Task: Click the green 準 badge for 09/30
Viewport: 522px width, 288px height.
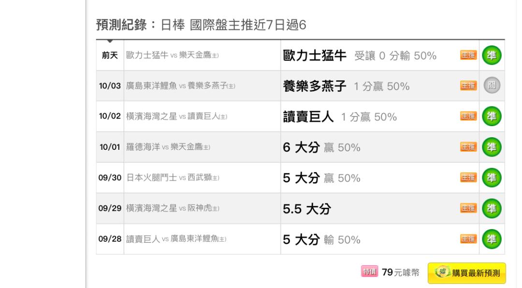Action: 492,177
